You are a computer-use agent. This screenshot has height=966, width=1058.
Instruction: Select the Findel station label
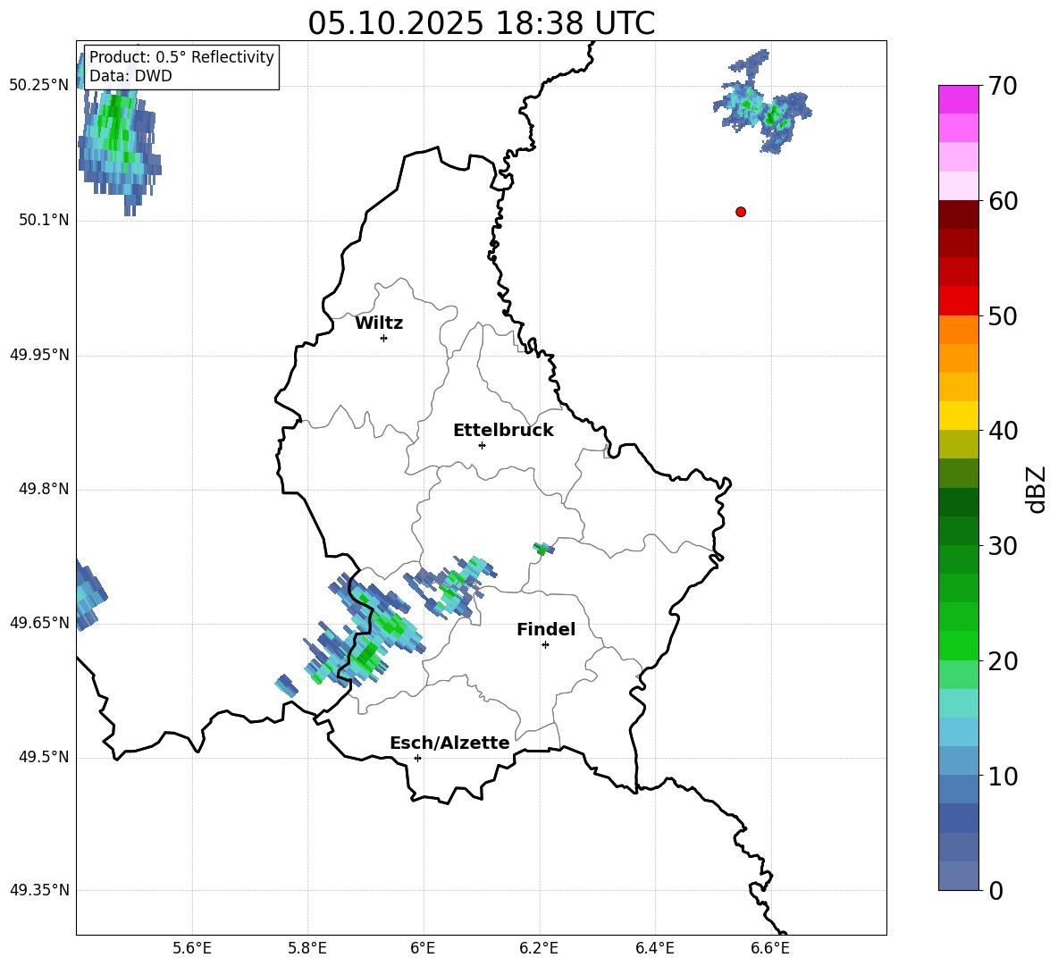[x=546, y=629]
